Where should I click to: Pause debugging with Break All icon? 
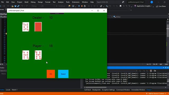pos(79,6)
